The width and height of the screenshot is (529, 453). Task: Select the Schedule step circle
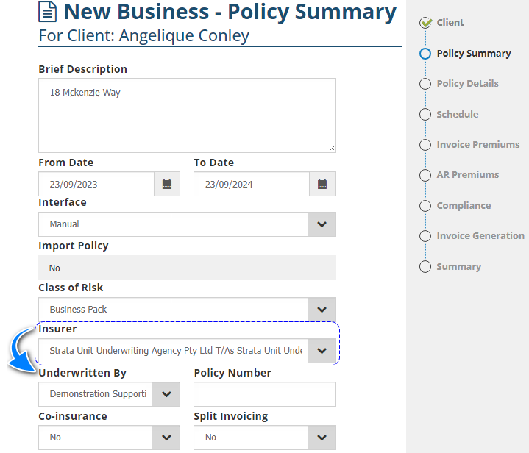coord(425,115)
